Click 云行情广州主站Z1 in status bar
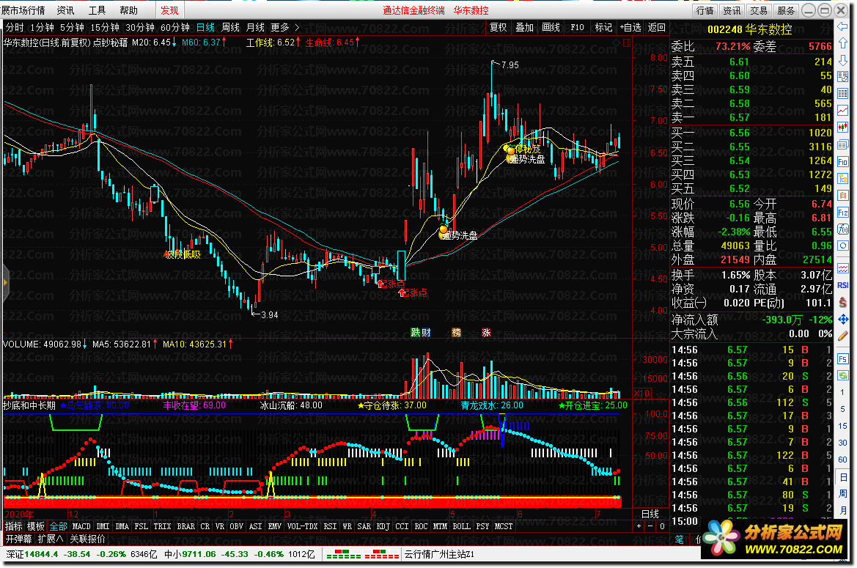Image resolution: width=857 pixels, height=568 pixels. tap(439, 554)
